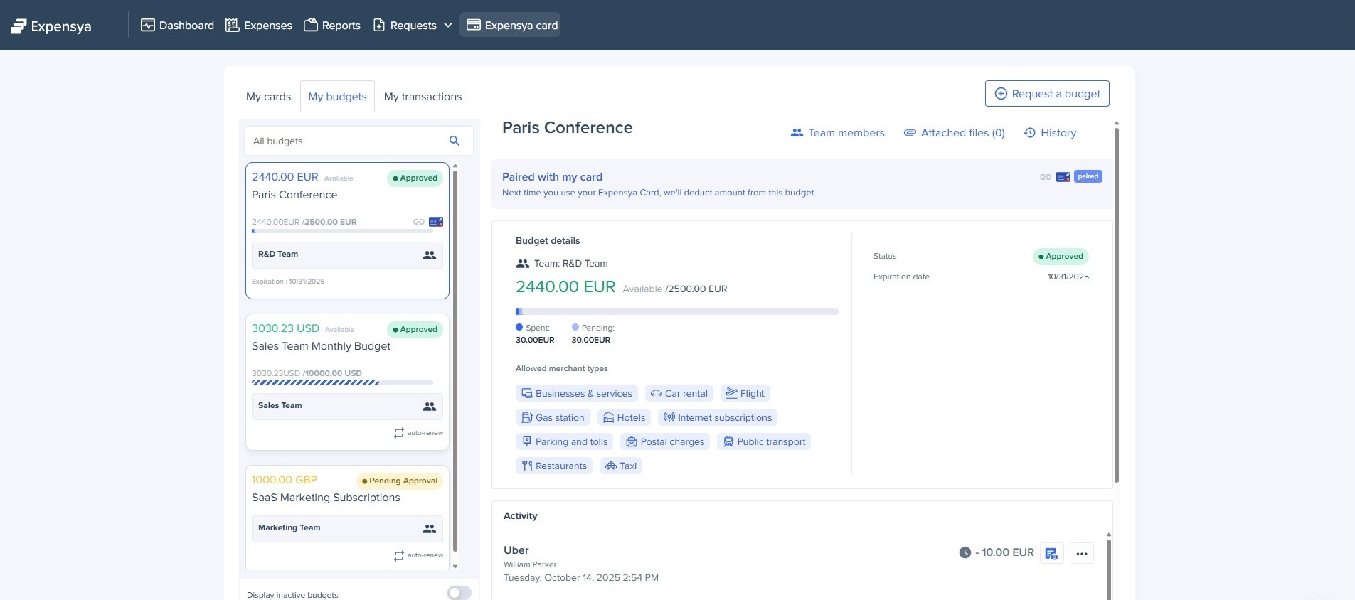Screen dimensions: 1355x600
Task: Open the History link
Action: 1050,133
